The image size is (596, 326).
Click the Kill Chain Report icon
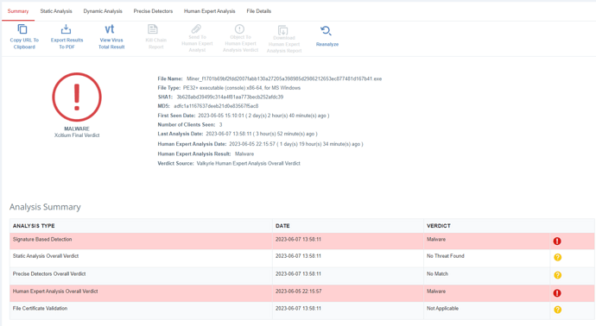click(x=153, y=28)
